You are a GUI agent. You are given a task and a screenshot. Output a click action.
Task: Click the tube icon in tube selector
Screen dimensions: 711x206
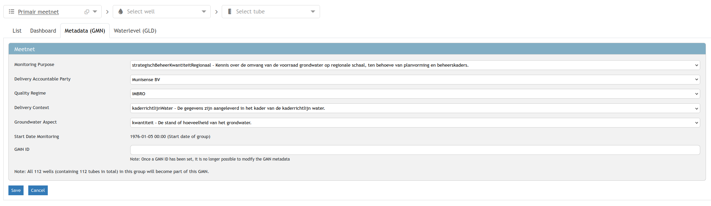(229, 11)
